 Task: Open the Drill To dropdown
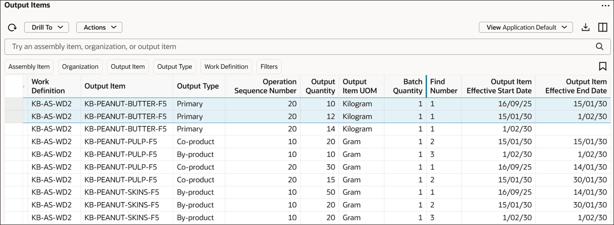46,27
